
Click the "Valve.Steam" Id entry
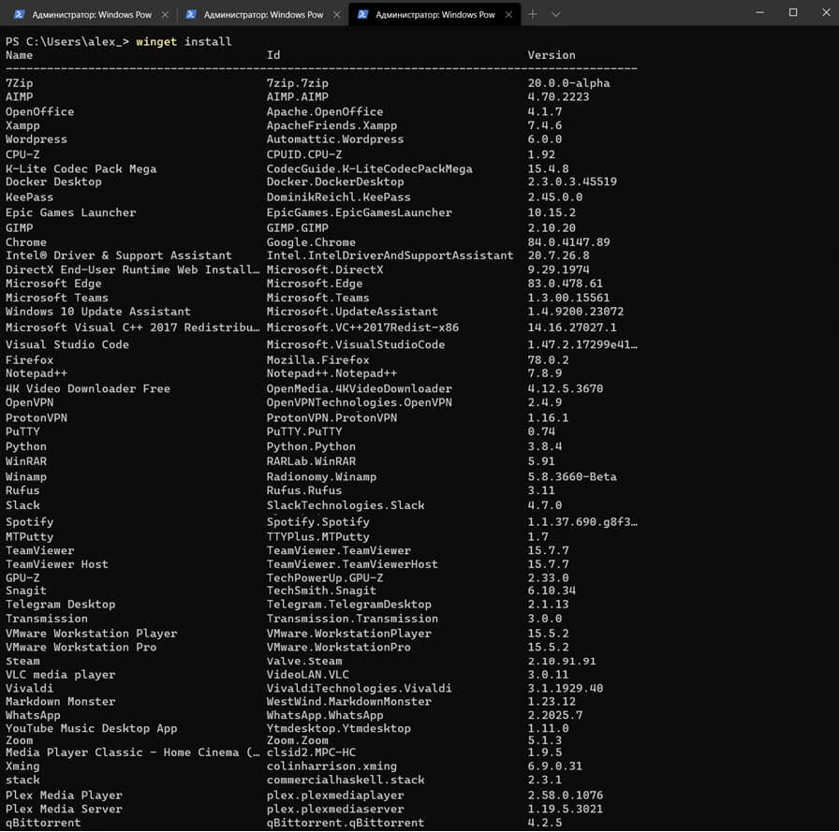click(x=304, y=662)
